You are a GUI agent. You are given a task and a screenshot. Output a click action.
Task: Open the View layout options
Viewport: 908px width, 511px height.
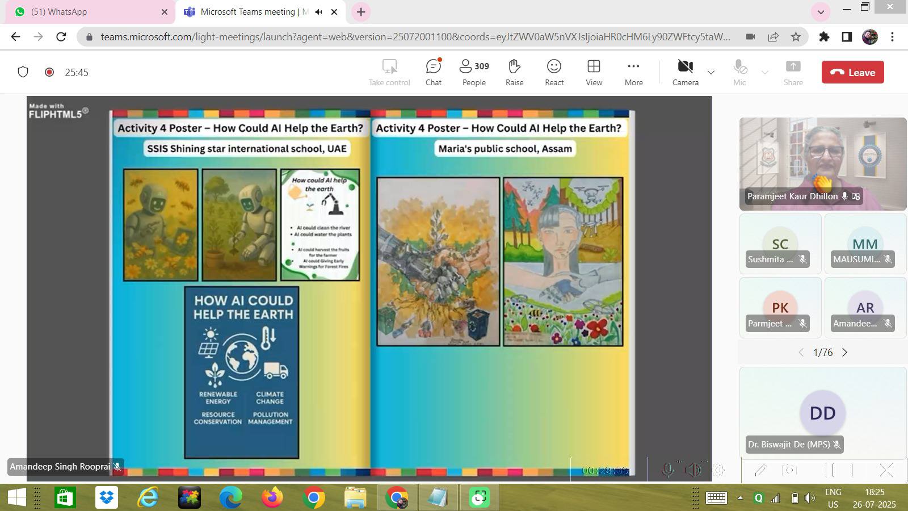click(594, 72)
